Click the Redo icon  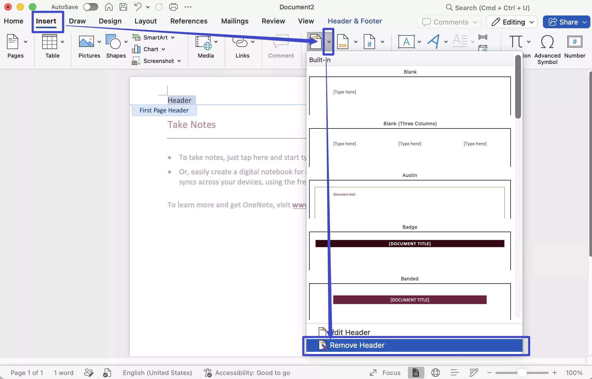tap(159, 7)
